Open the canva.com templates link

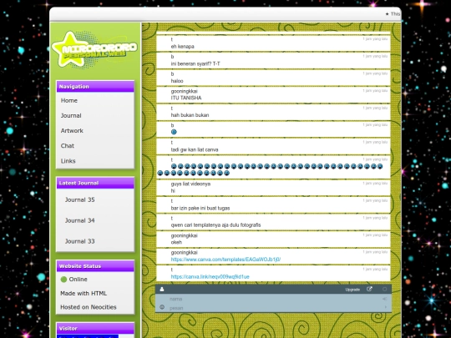(x=225, y=260)
